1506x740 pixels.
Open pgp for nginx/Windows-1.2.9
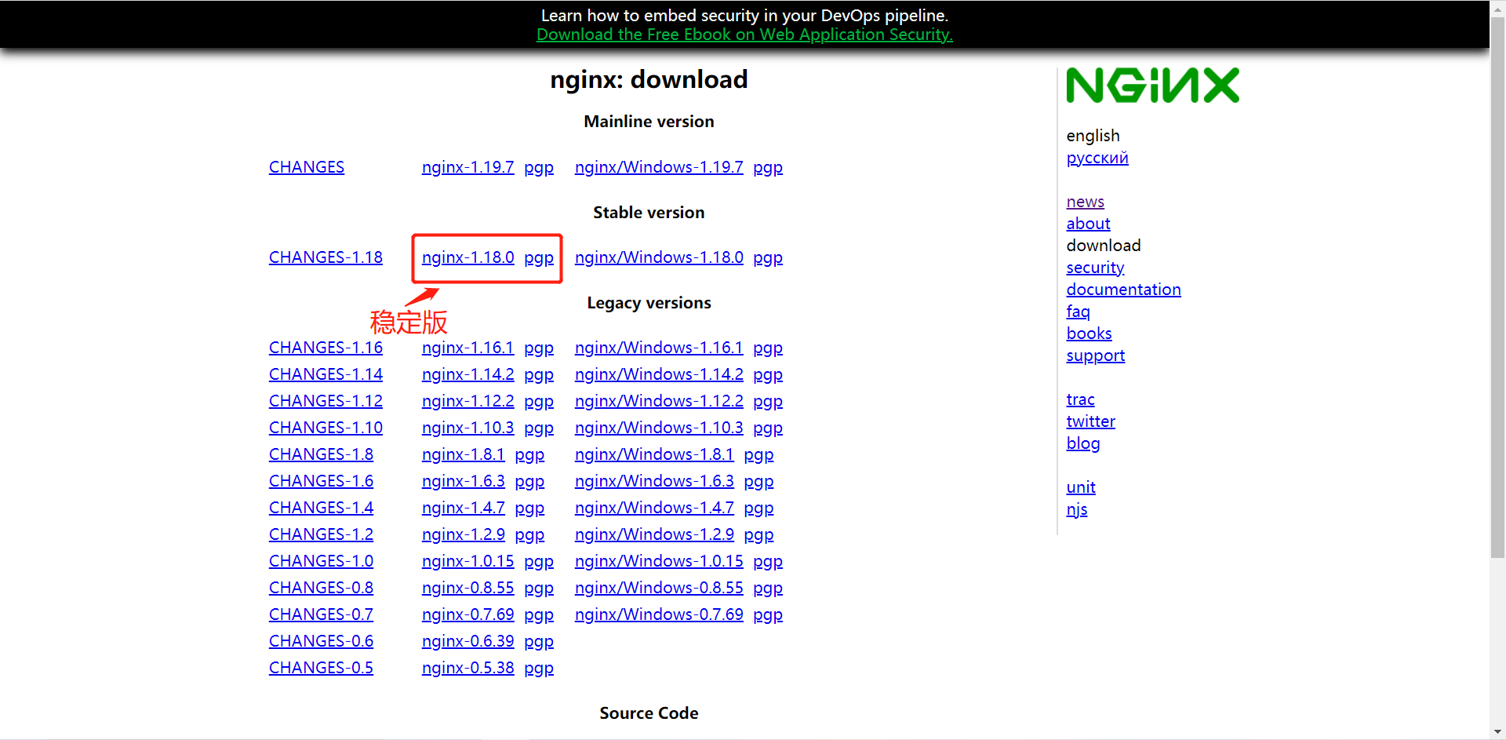tap(758, 534)
